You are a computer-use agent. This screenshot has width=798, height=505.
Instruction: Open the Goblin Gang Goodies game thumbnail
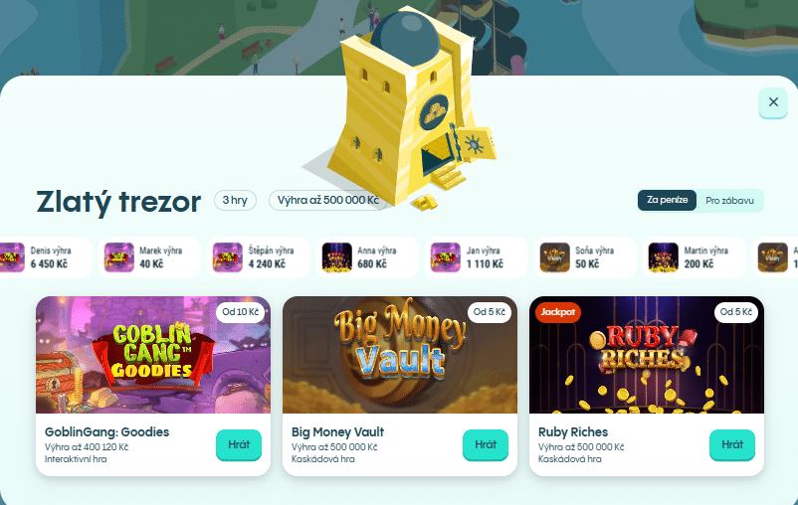click(x=153, y=355)
